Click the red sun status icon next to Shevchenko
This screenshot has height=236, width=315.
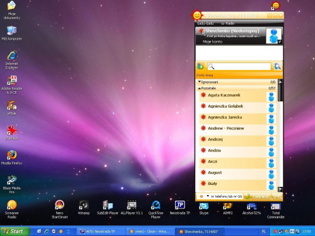[202, 31]
